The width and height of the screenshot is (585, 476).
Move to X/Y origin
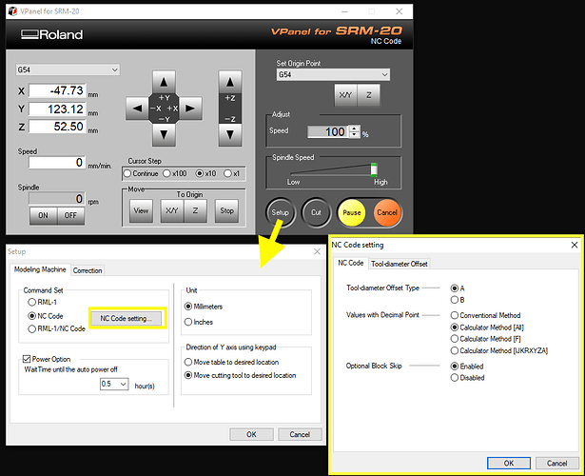pos(171,211)
